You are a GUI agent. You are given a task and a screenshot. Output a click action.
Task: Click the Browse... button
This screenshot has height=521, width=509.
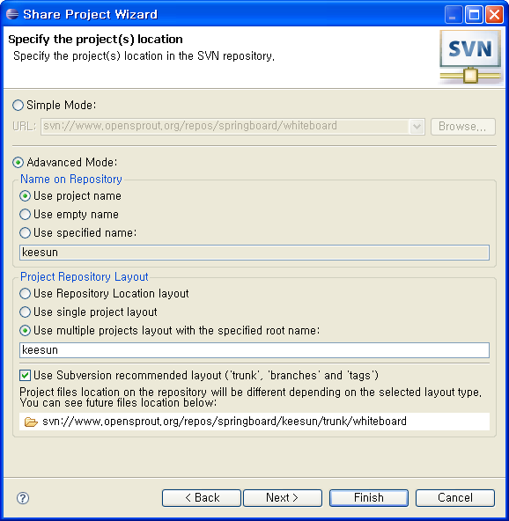(x=463, y=127)
